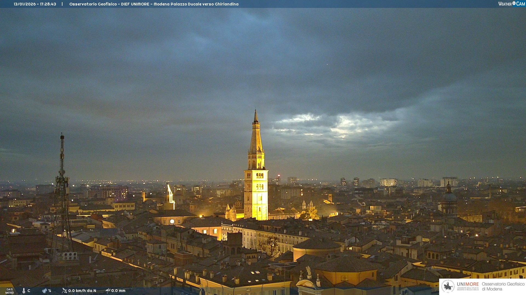Click the thermometer temperature icon
526x295 pixels.
point(24,291)
